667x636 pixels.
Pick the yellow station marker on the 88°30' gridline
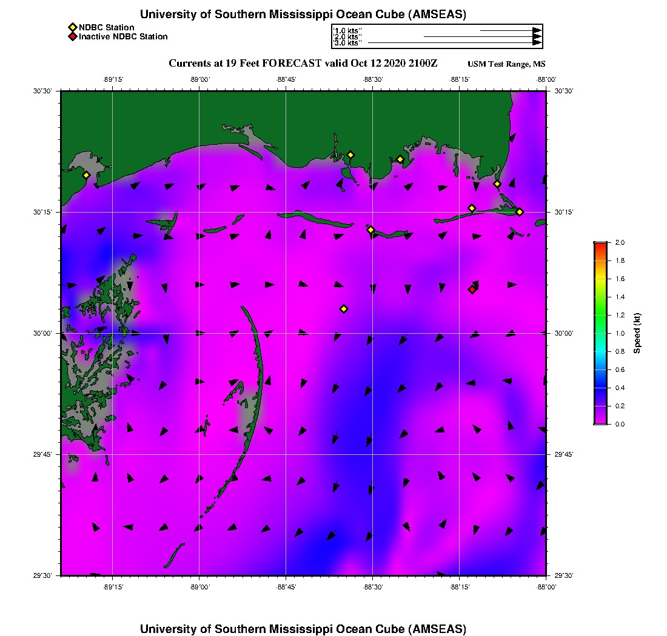pos(370,230)
